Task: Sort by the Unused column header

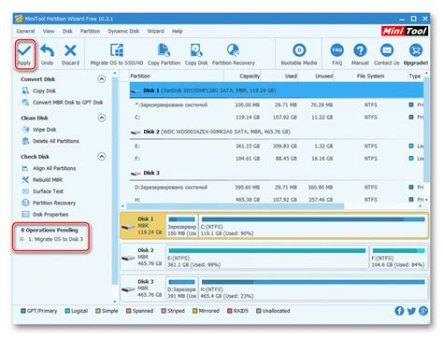Action: (316, 76)
